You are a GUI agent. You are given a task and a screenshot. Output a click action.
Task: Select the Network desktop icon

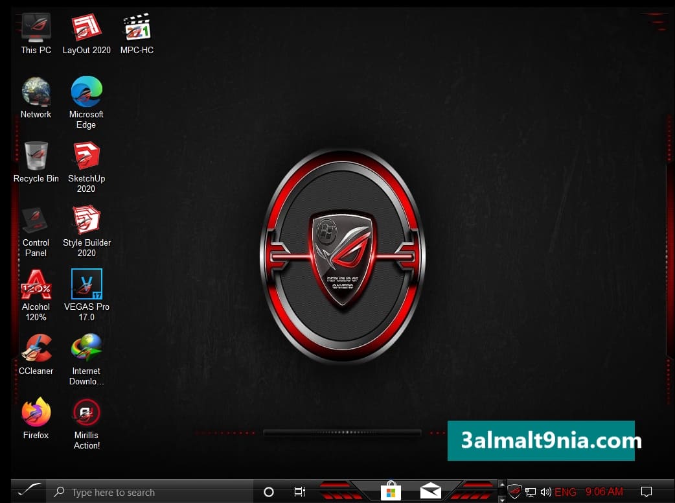(36, 98)
